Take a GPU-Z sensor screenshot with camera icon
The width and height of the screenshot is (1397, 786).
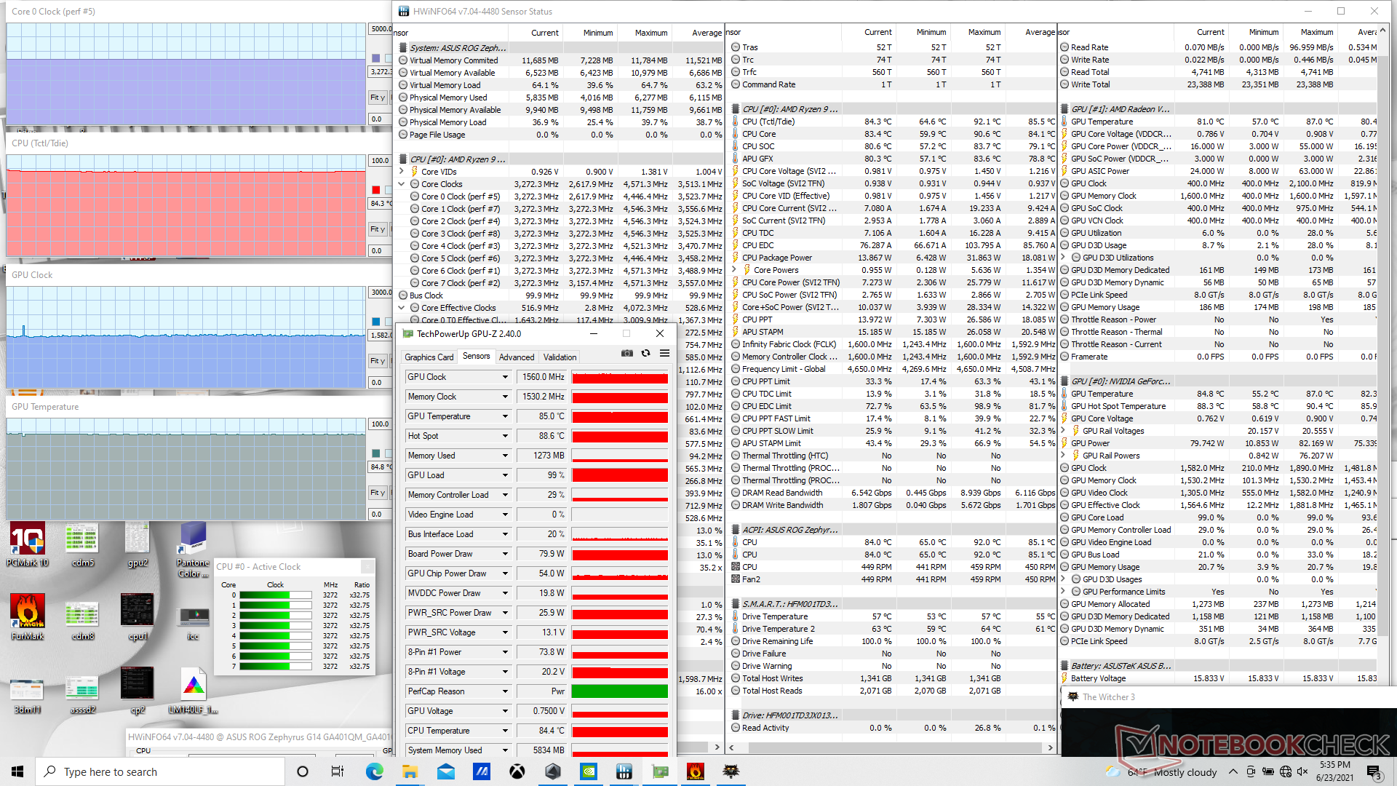pyautogui.click(x=626, y=354)
